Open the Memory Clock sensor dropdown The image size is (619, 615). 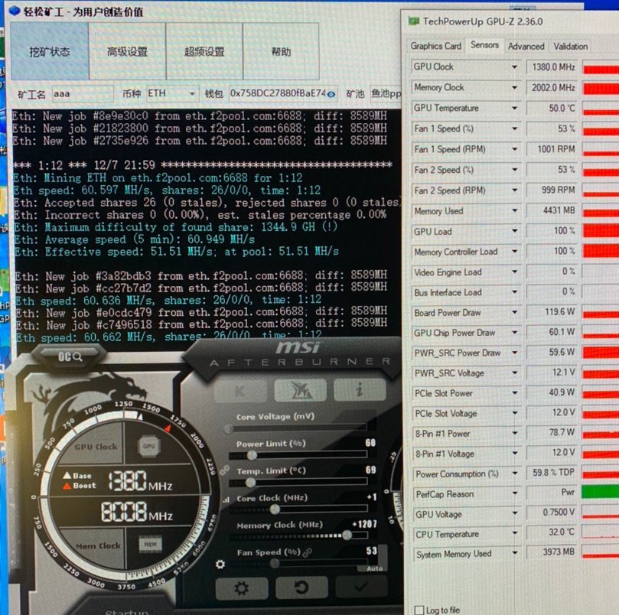pos(514,88)
